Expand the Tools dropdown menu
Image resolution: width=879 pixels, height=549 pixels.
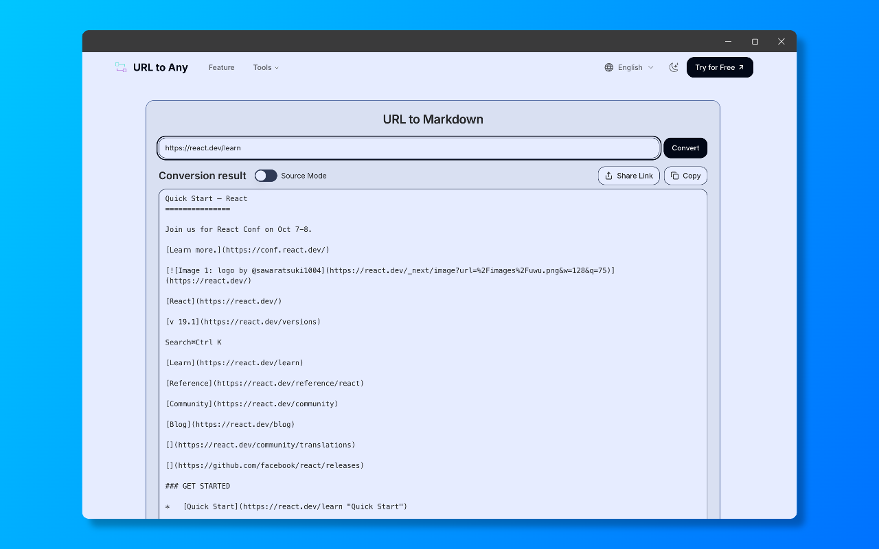266,67
